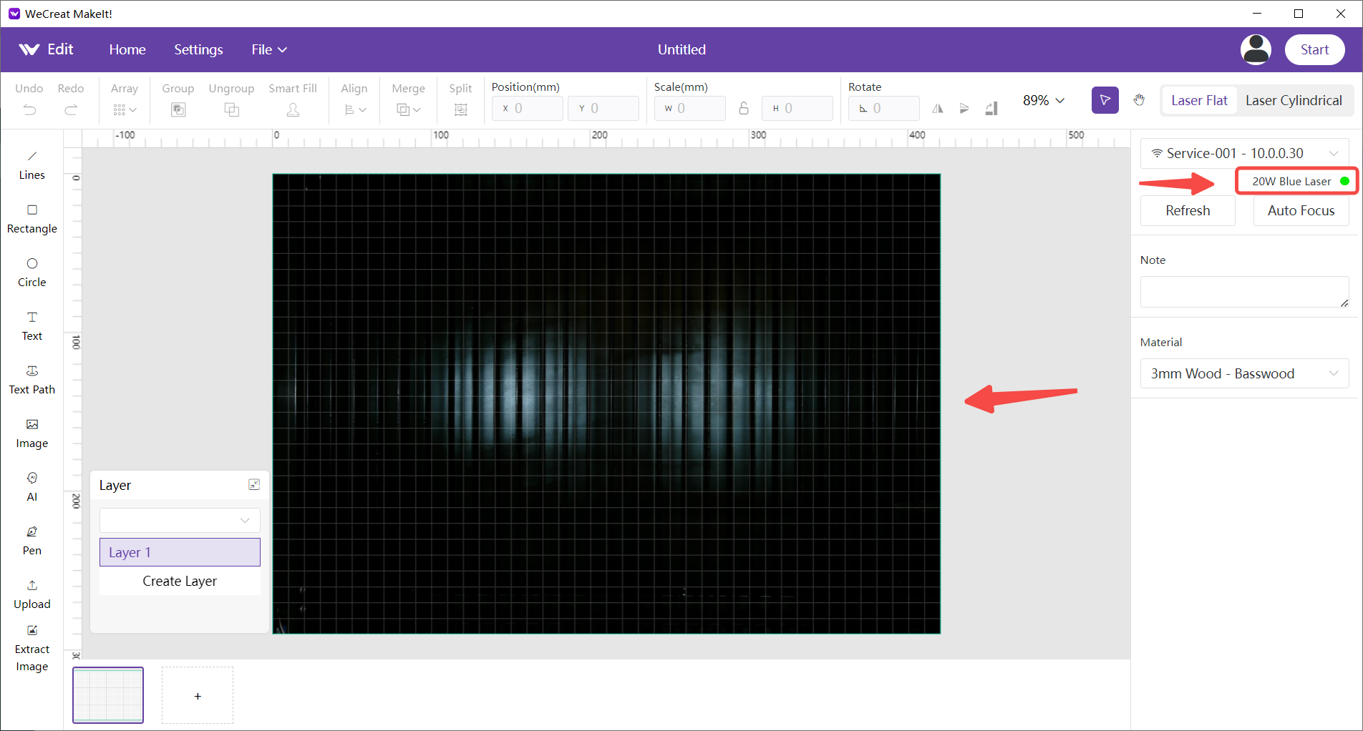The image size is (1363, 731).
Task: Click the Ungroup icon
Action: click(x=231, y=109)
